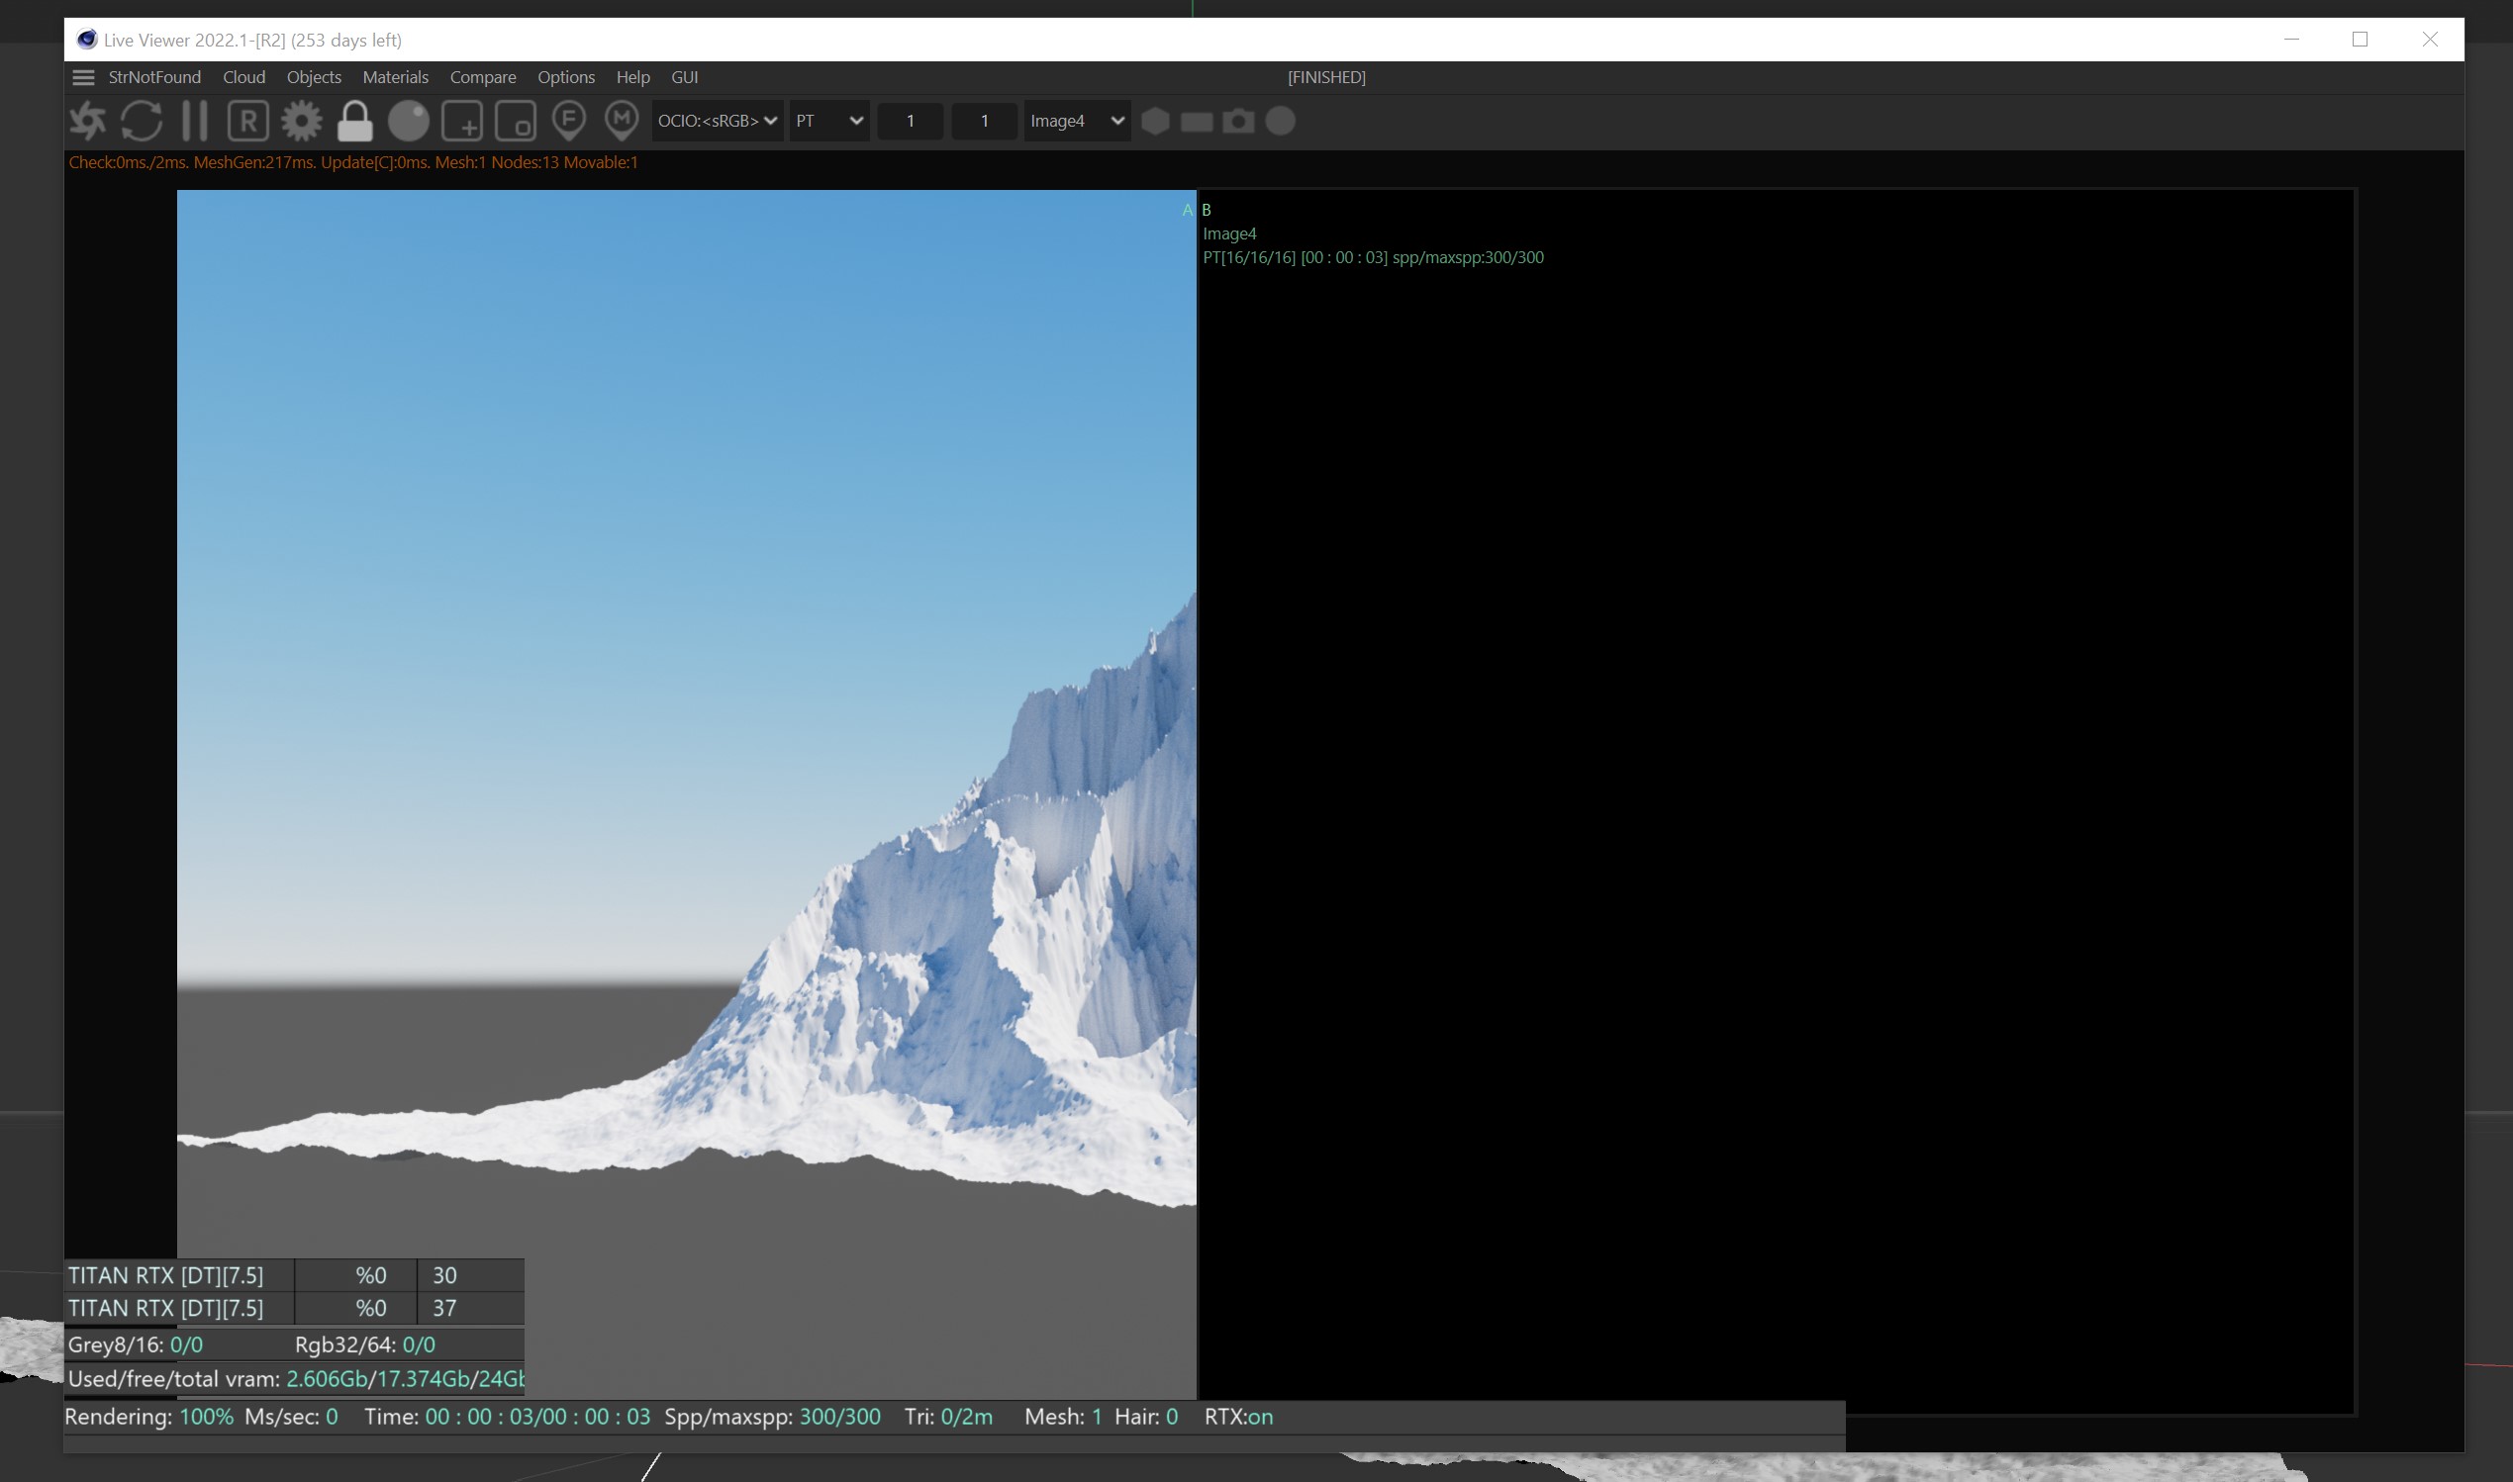Toggle the clay mode sphere icon
The width and height of the screenshot is (2513, 1482).
click(408, 121)
